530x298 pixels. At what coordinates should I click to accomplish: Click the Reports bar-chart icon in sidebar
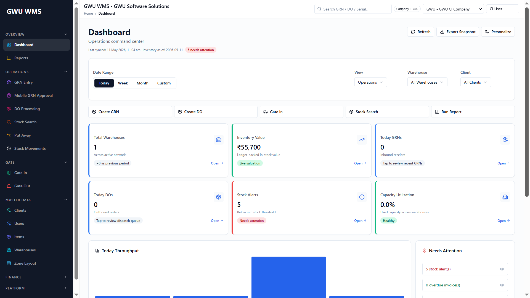[x=9, y=58]
